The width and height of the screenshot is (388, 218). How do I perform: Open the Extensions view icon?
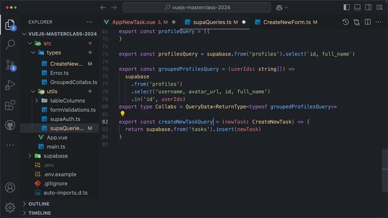tap(10, 105)
